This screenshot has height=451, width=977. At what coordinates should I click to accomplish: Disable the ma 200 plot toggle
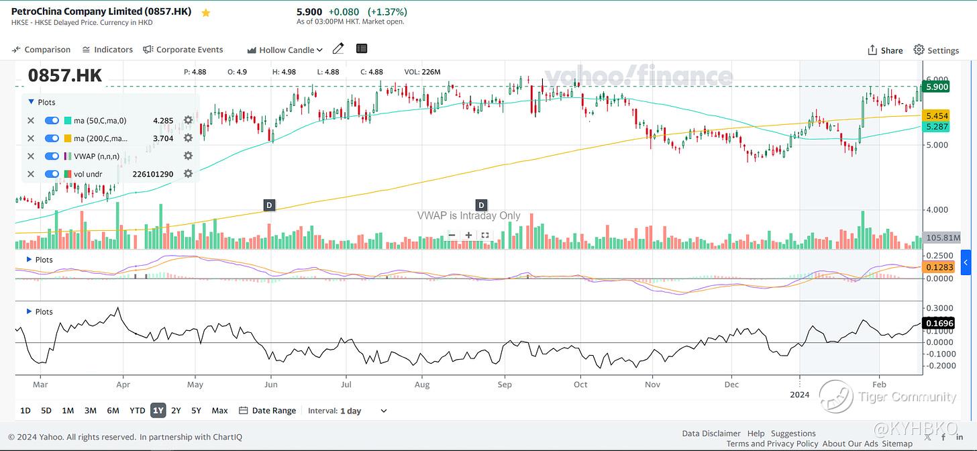click(52, 138)
